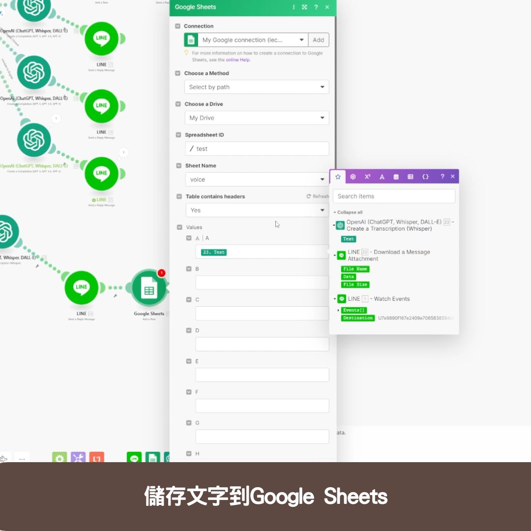
Task: Click the favorites star tab in the mapping panel
Action: (338, 176)
